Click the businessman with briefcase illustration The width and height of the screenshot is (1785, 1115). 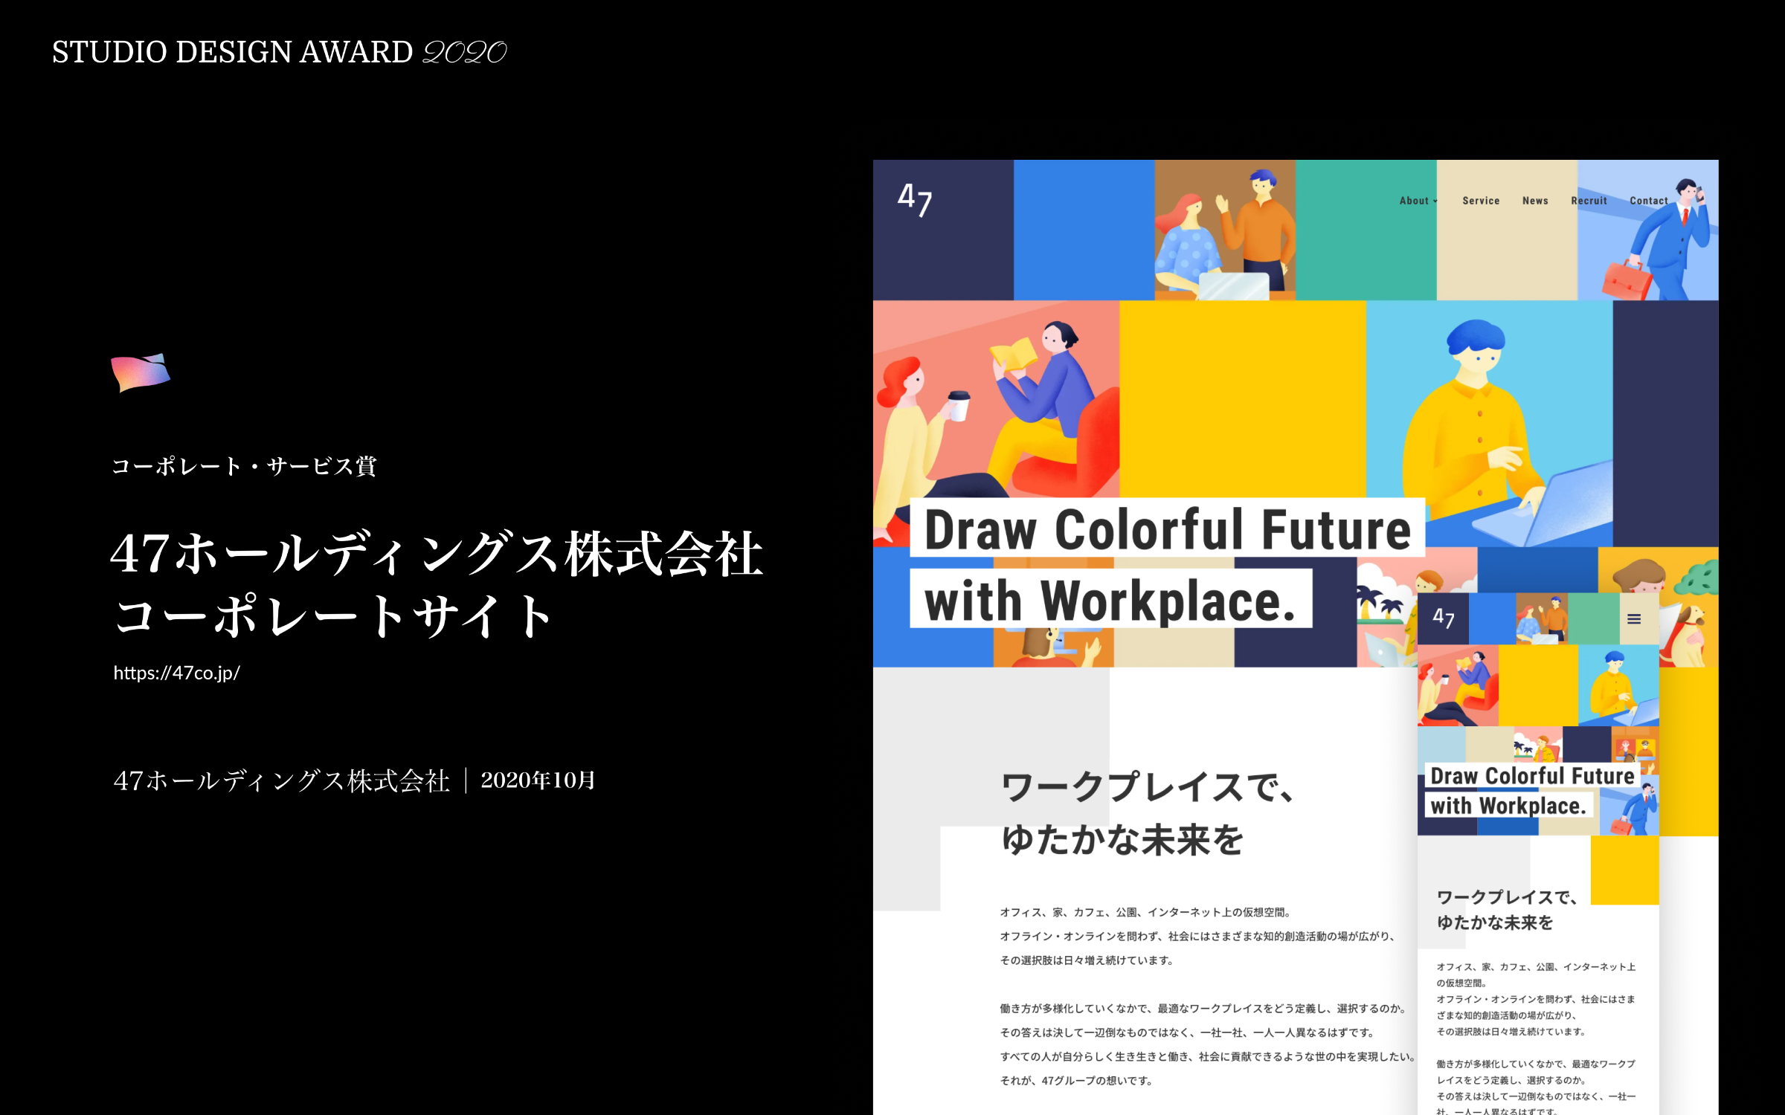[1648, 230]
